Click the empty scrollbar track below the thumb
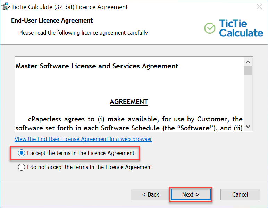This screenshot has height=208, width=268. click(248, 98)
